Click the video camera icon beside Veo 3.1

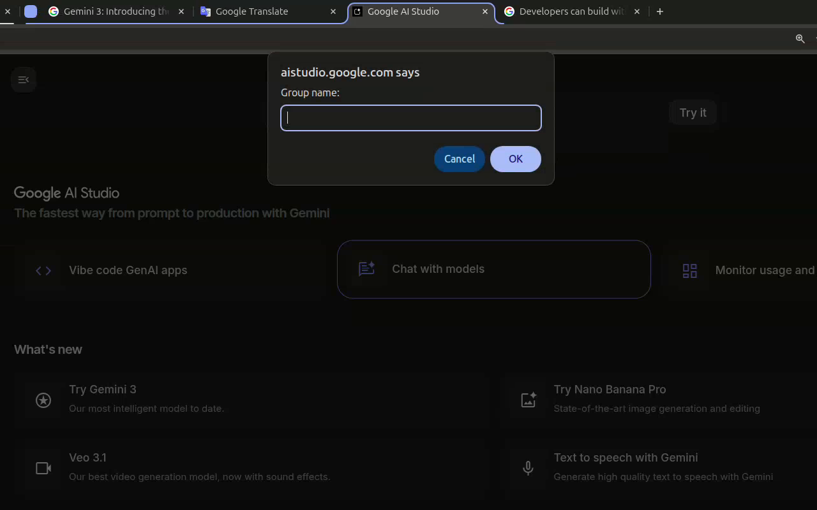43,468
